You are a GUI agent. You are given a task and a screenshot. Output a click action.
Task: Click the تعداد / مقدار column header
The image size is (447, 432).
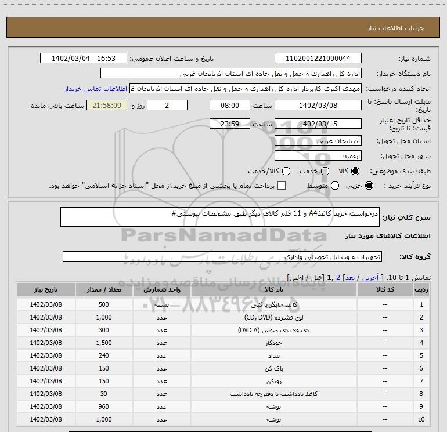[104, 289]
